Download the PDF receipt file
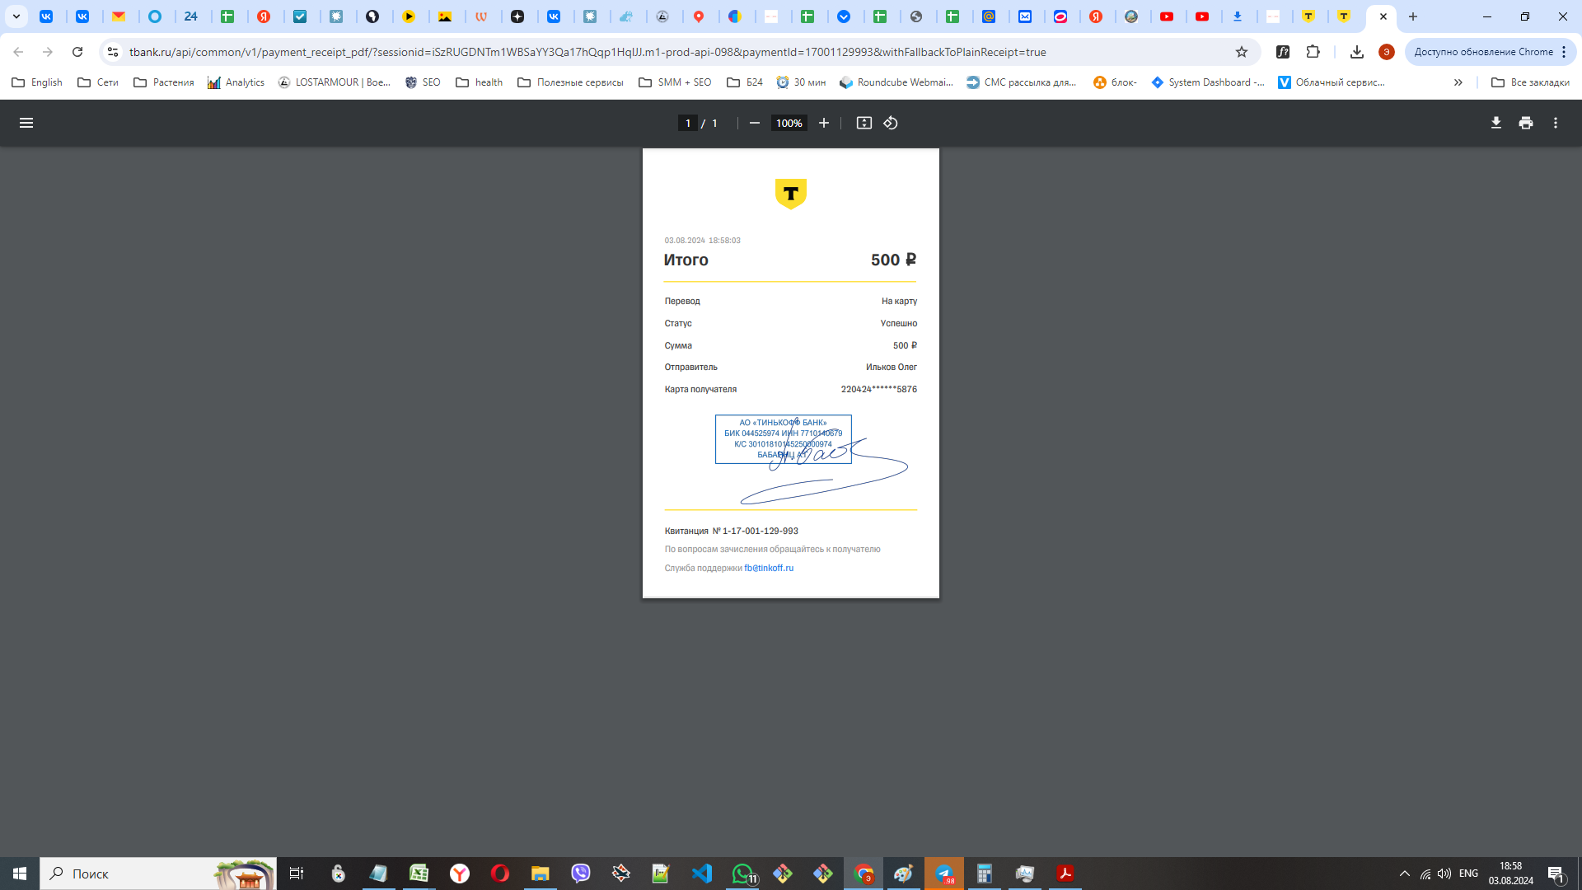Viewport: 1582px width, 890px height. [1496, 123]
